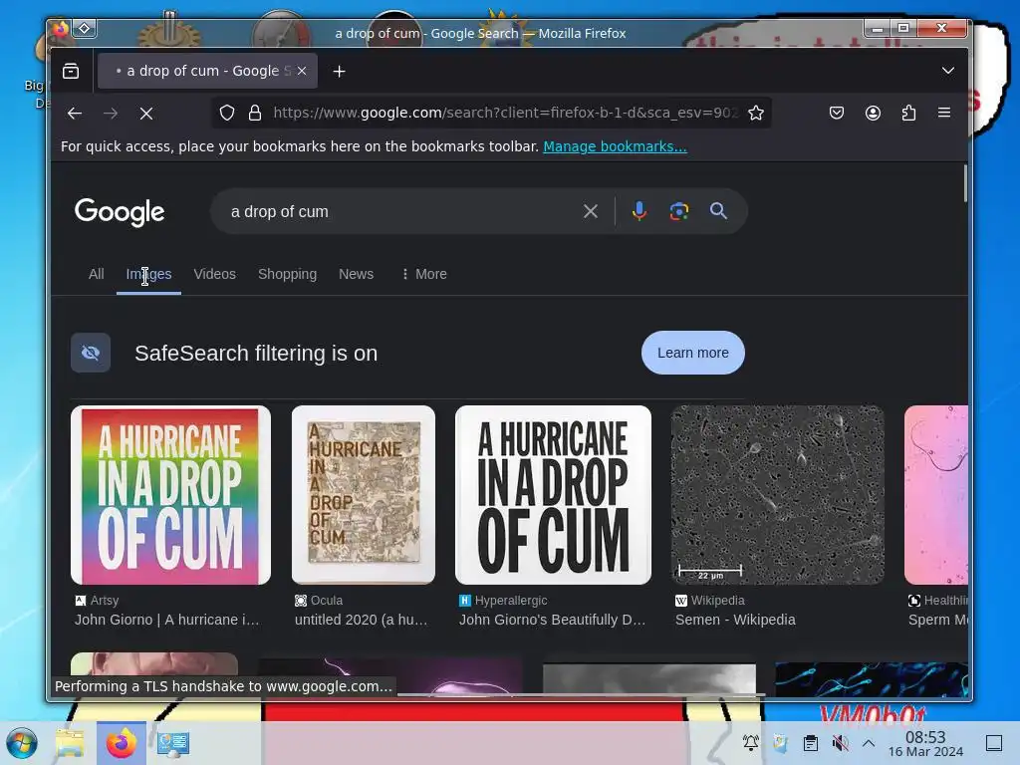Click 'John Giorno's Beautifully D...' title
This screenshot has width=1020, height=765.
coord(552,620)
